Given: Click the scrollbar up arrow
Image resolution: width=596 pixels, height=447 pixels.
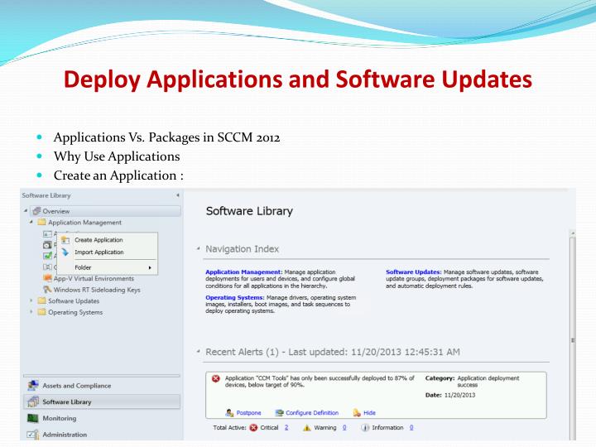Looking at the screenshot, I should point(573,233).
